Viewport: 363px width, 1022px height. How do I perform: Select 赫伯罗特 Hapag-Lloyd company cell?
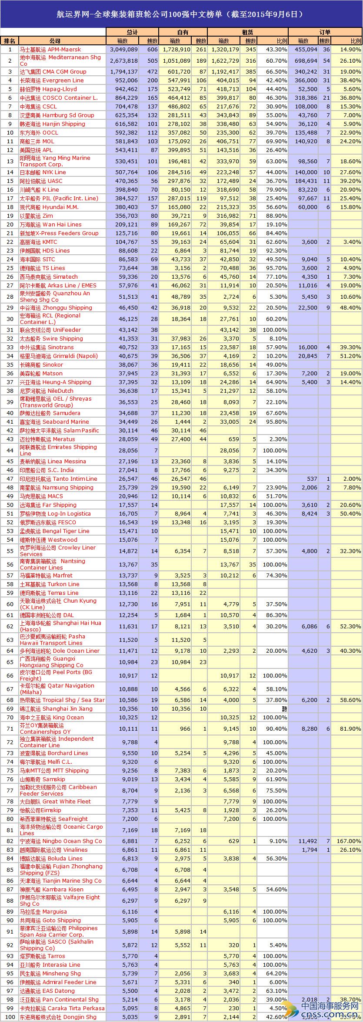click(48, 89)
